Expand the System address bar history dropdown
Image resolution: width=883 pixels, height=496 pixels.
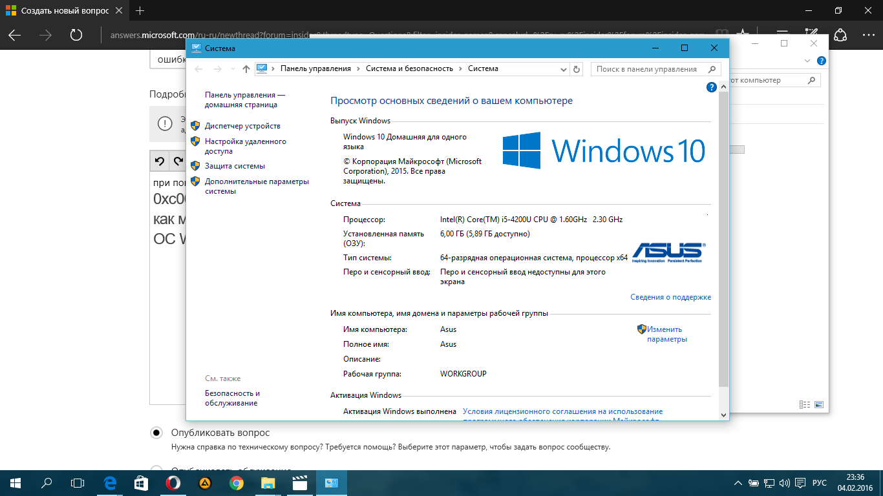565,69
